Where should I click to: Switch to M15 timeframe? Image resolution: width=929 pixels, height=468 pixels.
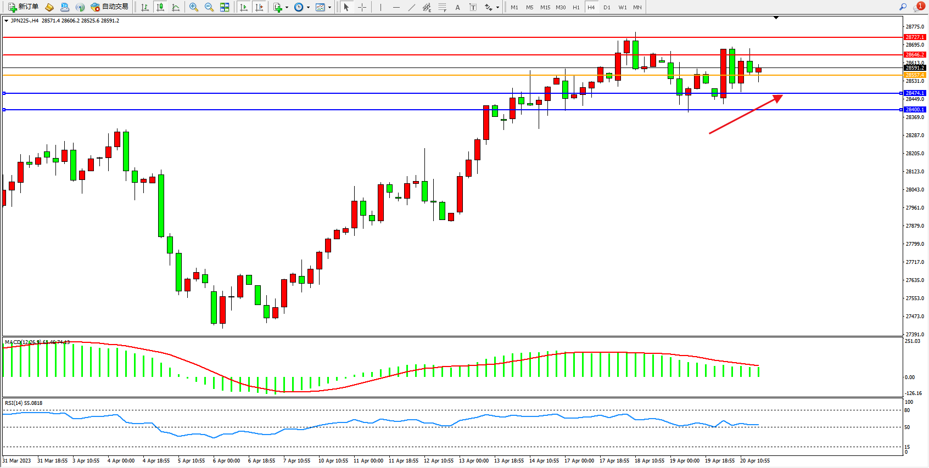point(545,7)
